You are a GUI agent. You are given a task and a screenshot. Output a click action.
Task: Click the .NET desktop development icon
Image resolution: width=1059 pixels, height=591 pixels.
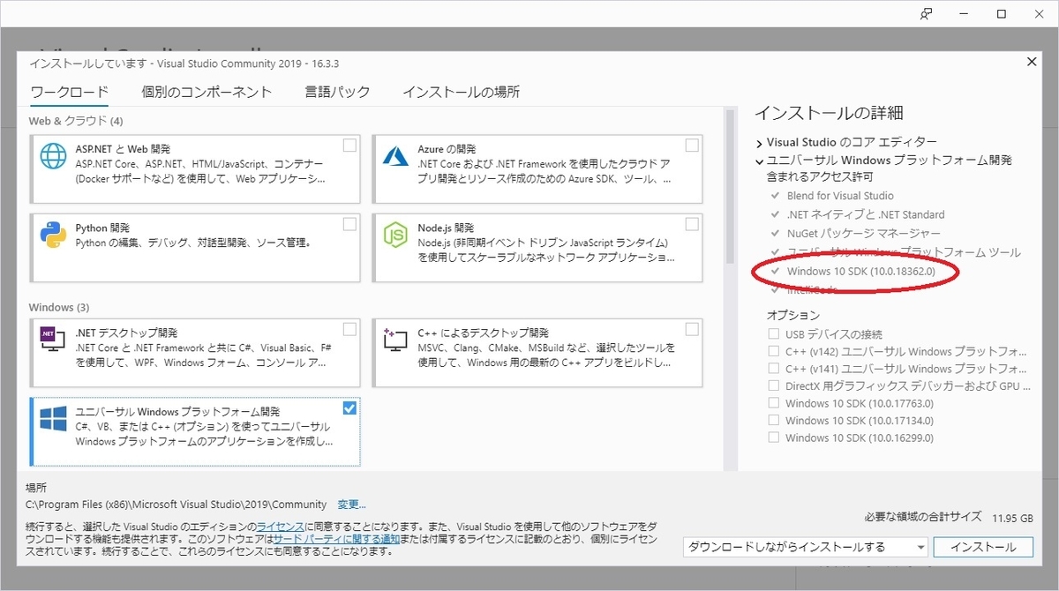(x=53, y=340)
